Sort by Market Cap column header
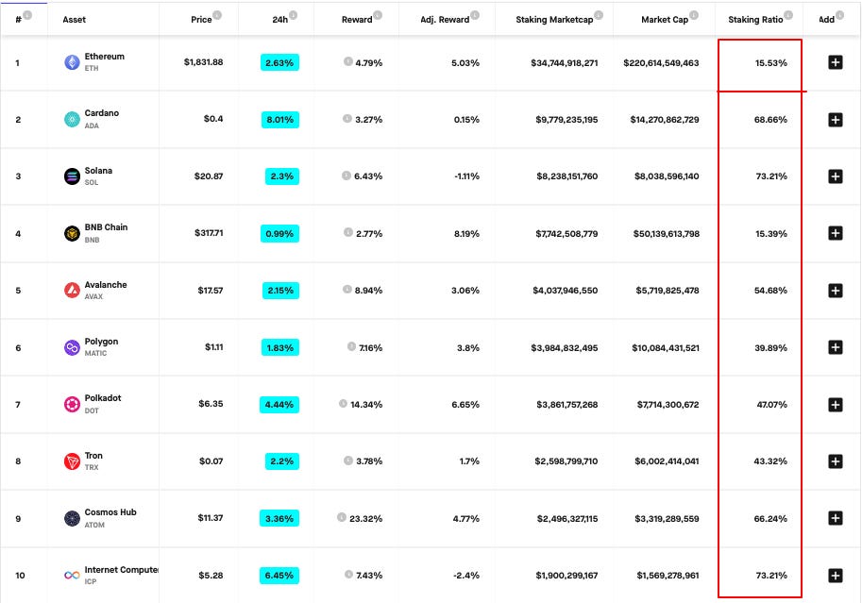 (665, 20)
